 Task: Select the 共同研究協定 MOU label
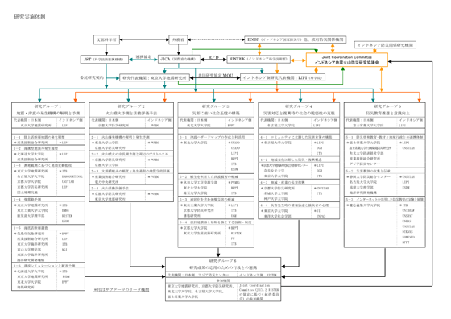click(216, 76)
